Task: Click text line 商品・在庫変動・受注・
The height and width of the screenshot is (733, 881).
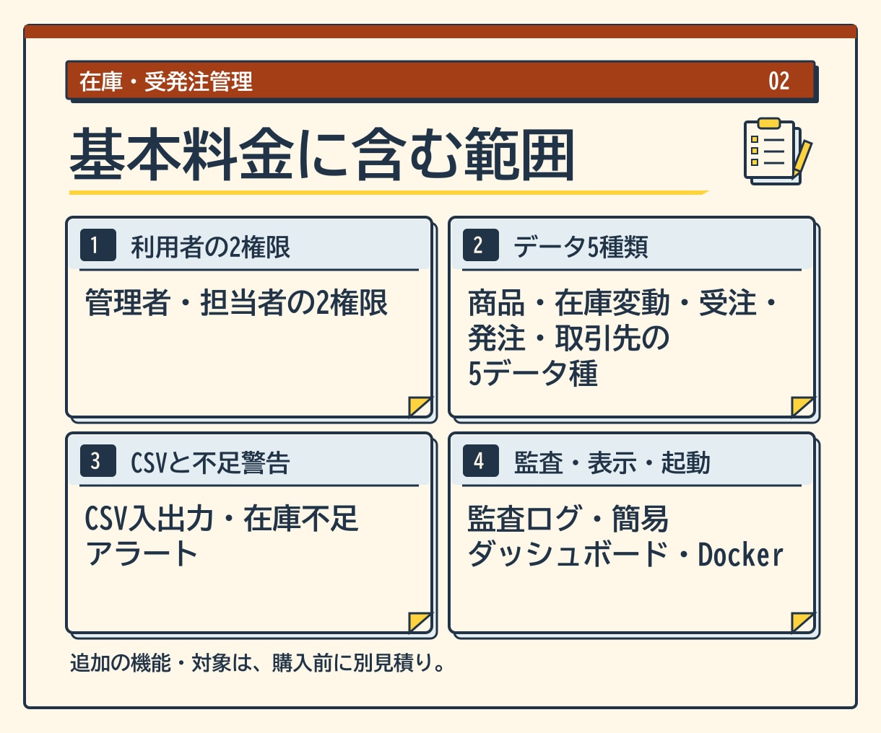Action: (x=622, y=303)
